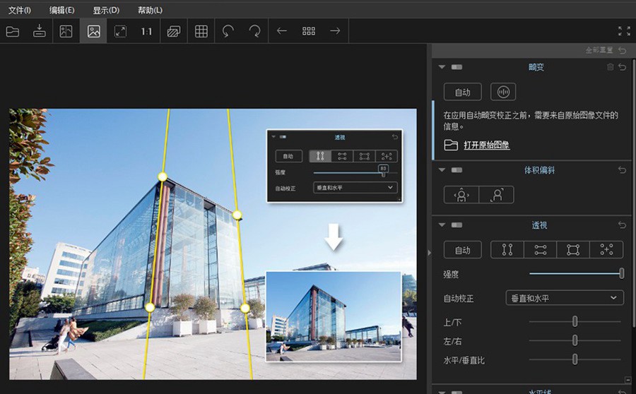
Task: Adjust the 强度 slider
Action: point(621,274)
